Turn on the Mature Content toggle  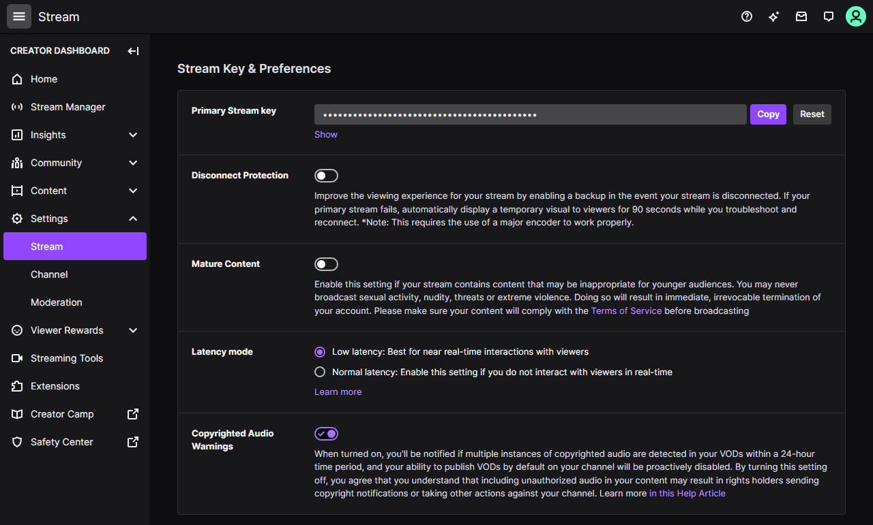click(x=326, y=264)
